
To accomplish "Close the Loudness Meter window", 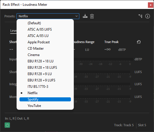I will pyautogui.click(x=151, y=5).
